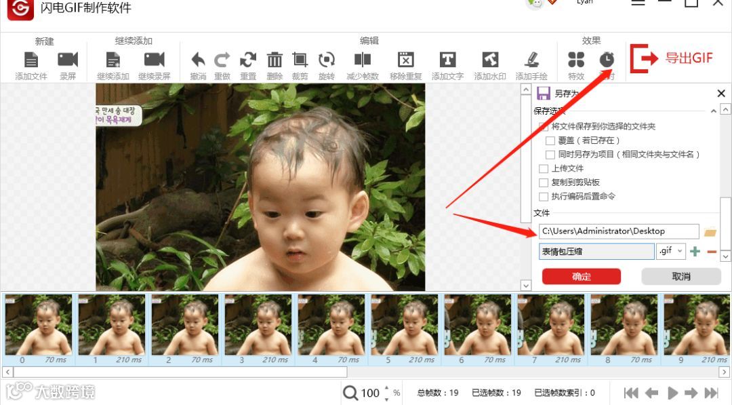The image size is (732, 405).
Task: Cancel save with 取消 button
Action: pos(681,277)
